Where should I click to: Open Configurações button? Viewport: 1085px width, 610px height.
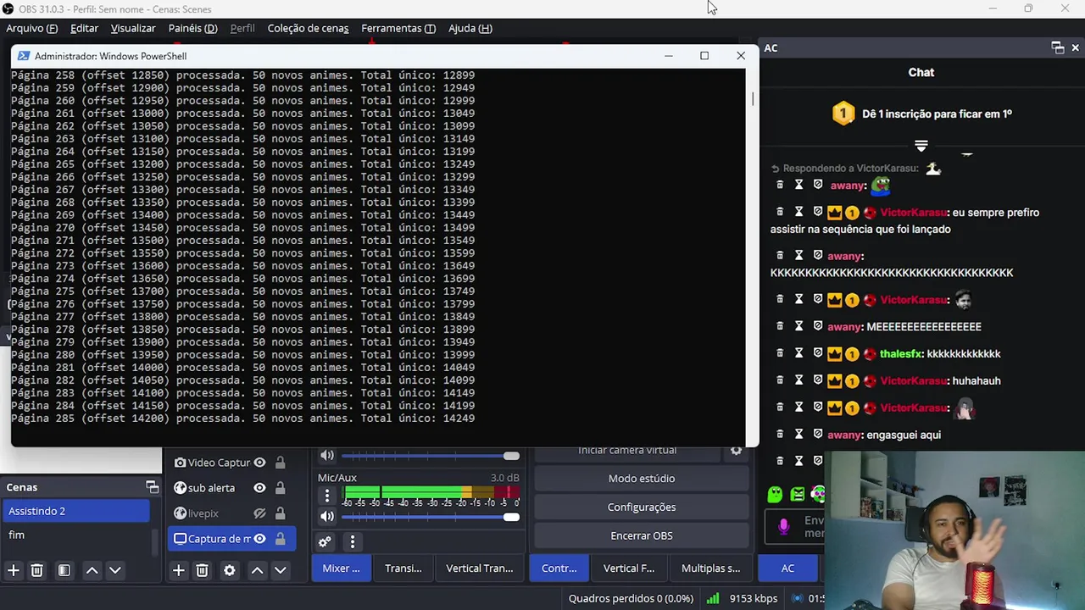[x=642, y=507]
